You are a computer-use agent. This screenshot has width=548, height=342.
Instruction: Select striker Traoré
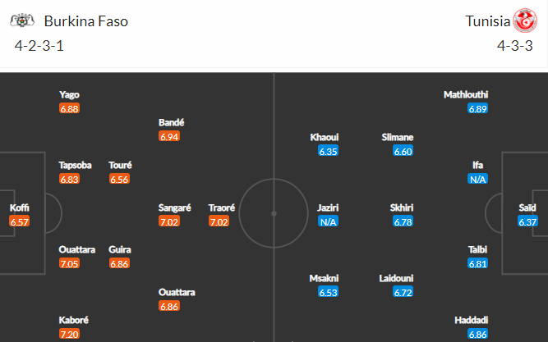pos(222,207)
